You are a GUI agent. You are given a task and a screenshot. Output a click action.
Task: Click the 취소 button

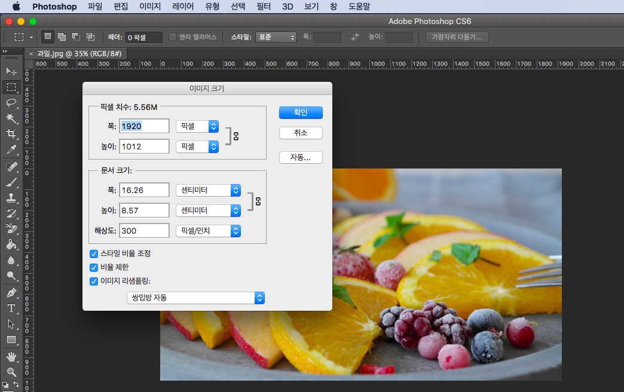[301, 133]
